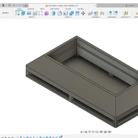Image resolution: width=138 pixels, height=138 pixels.
Task: Switch to the SHEET METAL tab
Action: pyautogui.click(x=55, y=9)
